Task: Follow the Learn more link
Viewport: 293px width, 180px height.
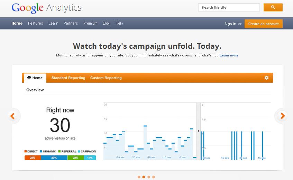Action: click(229, 55)
